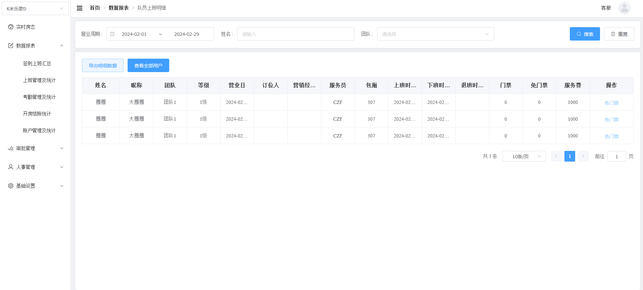The image size is (643, 290).
Task: Click CZF cell in third row
Action: pos(338,136)
